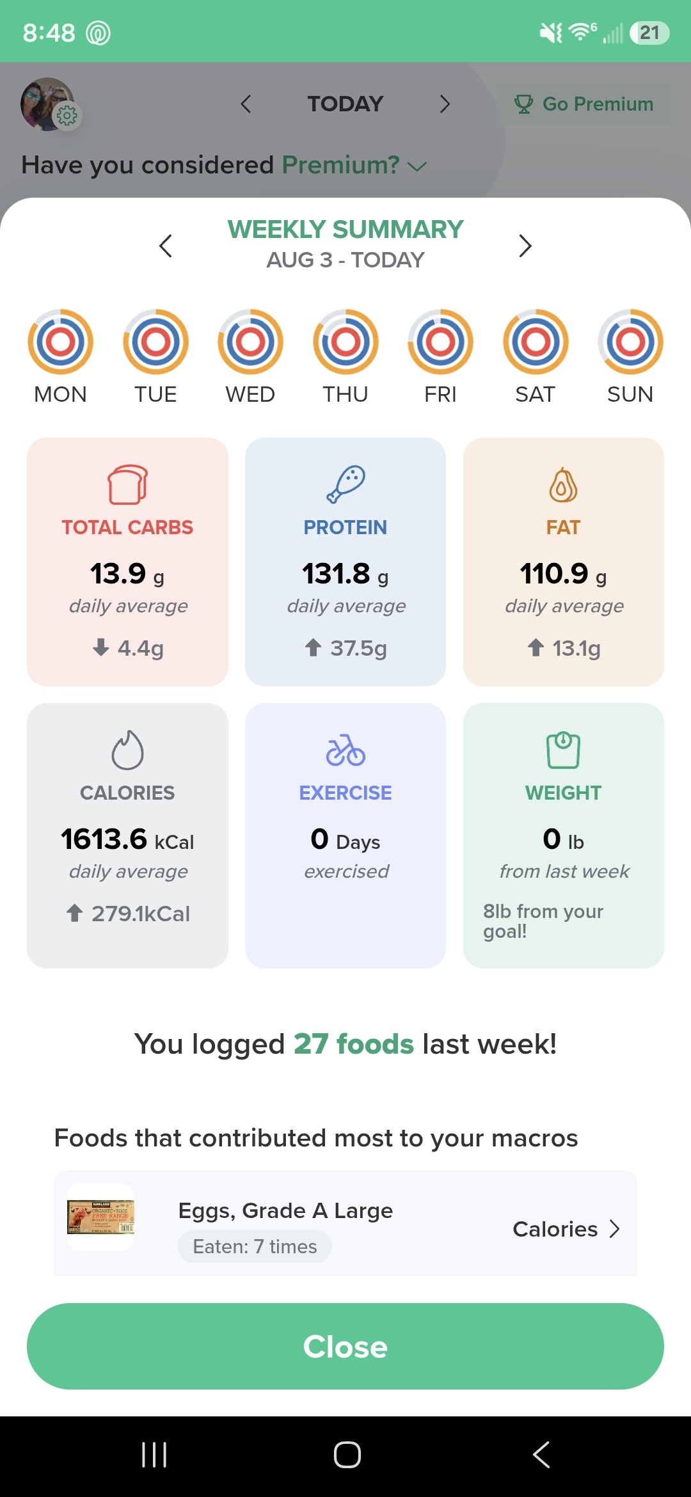
Task: Tap the Friday macro ring icon
Action: pyautogui.click(x=440, y=342)
